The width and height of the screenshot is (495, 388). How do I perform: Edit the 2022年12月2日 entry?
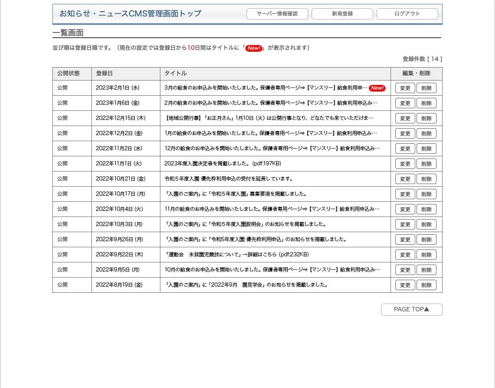tap(405, 133)
